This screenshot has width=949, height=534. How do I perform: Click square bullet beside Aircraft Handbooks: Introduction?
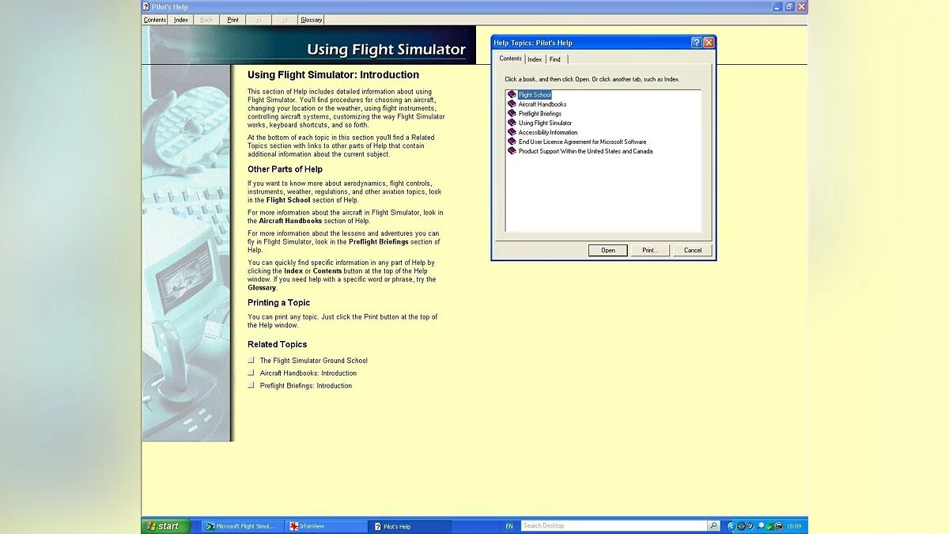(x=251, y=373)
